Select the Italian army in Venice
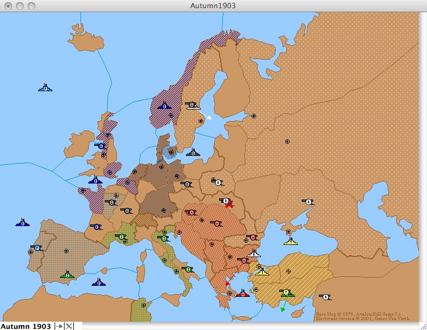The width and height of the screenshot is (427, 330). [x=164, y=239]
